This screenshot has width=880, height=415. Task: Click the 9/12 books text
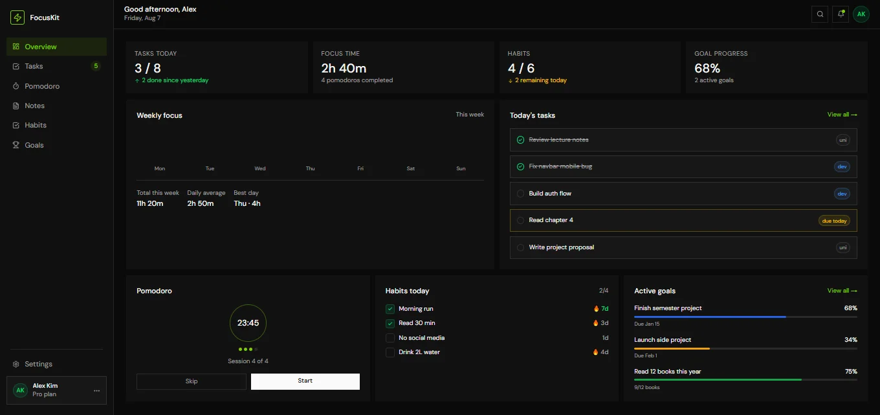pos(647,387)
